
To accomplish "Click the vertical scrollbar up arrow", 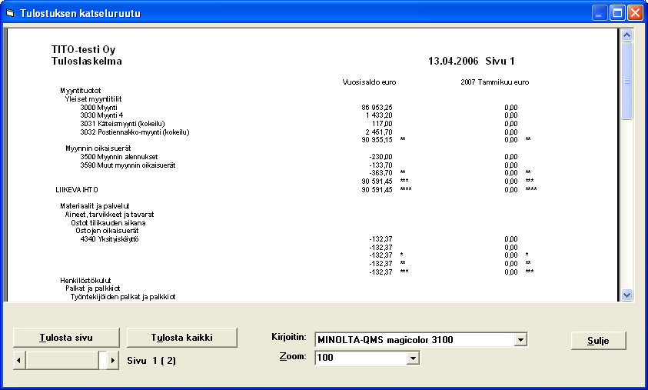I will click(627, 35).
